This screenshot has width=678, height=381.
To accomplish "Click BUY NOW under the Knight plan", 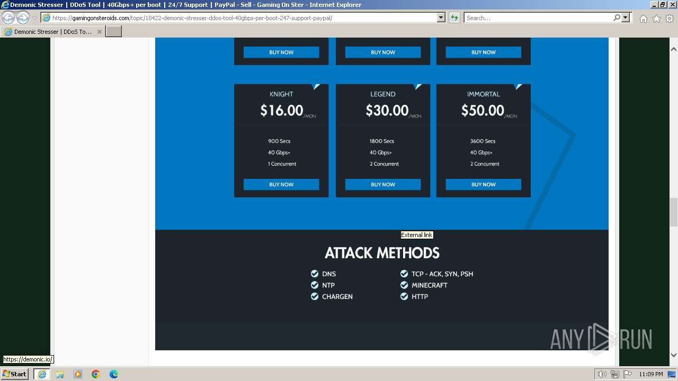I will (x=281, y=184).
